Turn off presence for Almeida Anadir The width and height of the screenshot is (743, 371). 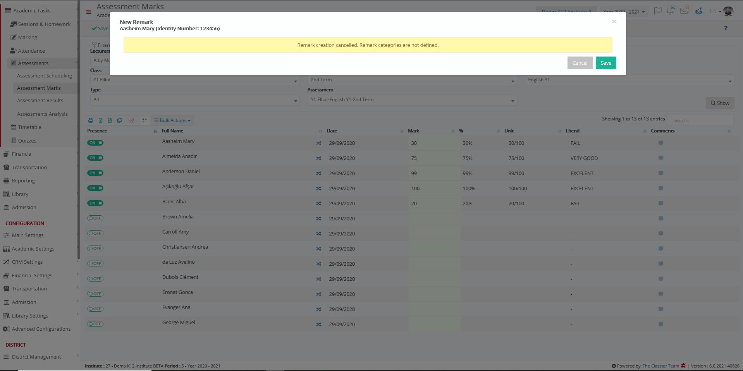coord(95,158)
